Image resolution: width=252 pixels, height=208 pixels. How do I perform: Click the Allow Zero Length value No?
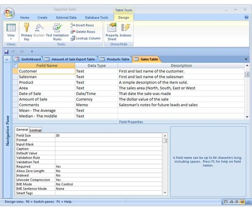coord(108,171)
